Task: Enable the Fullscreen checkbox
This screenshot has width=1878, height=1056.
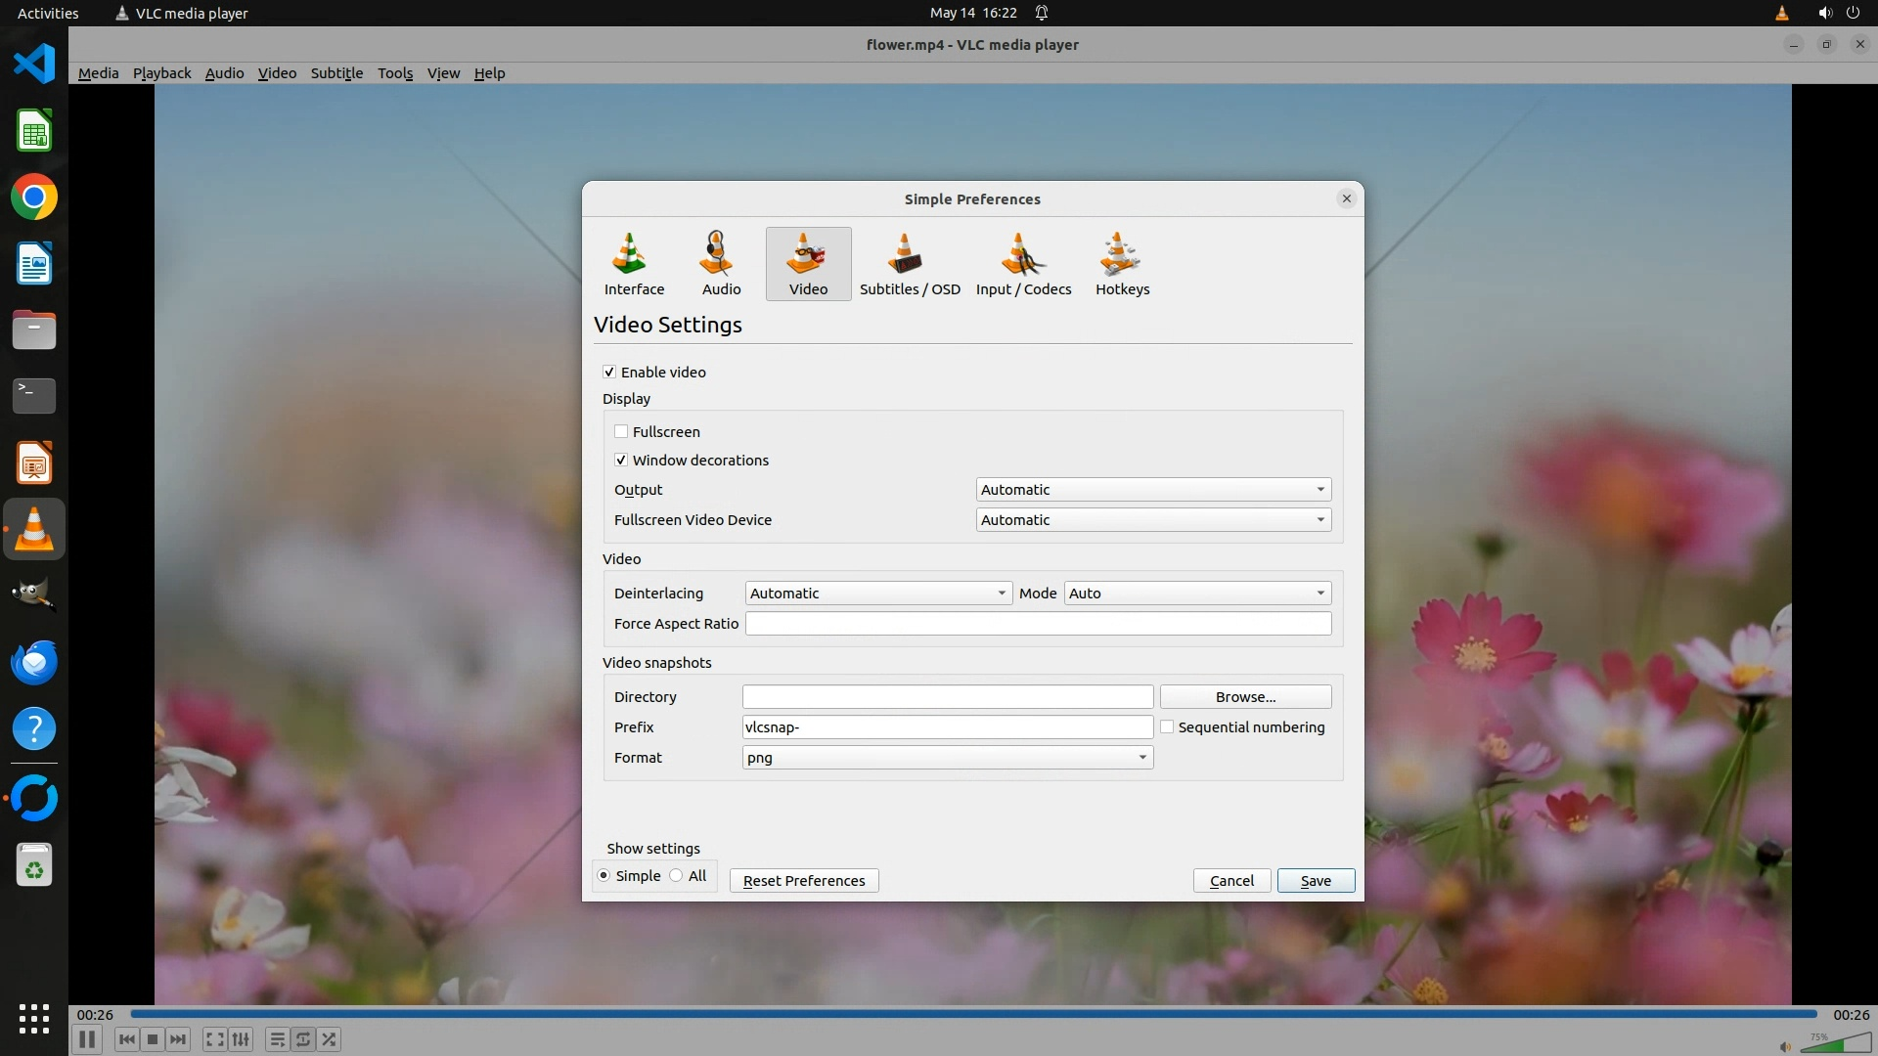Action: (621, 431)
